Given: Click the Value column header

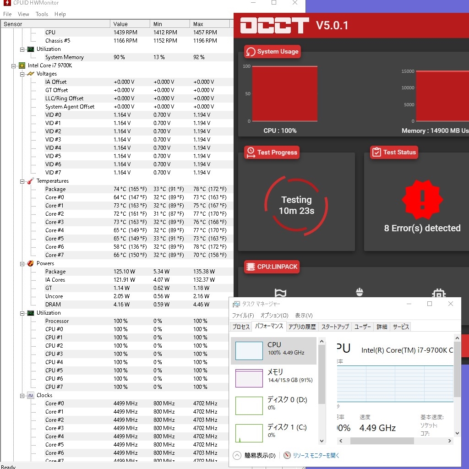Looking at the screenshot, I should (x=130, y=24).
